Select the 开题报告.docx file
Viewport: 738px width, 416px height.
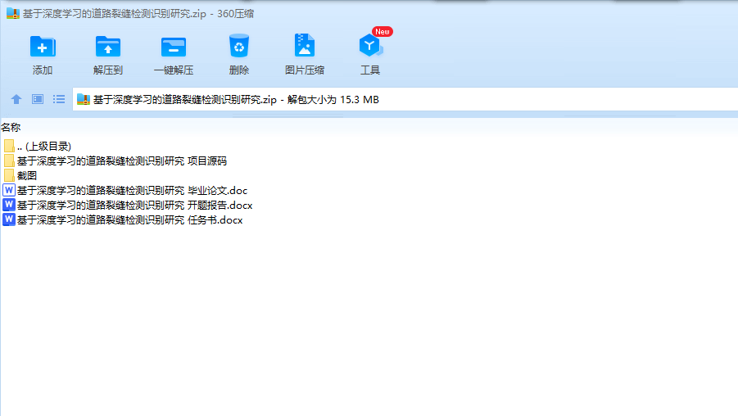click(128, 206)
